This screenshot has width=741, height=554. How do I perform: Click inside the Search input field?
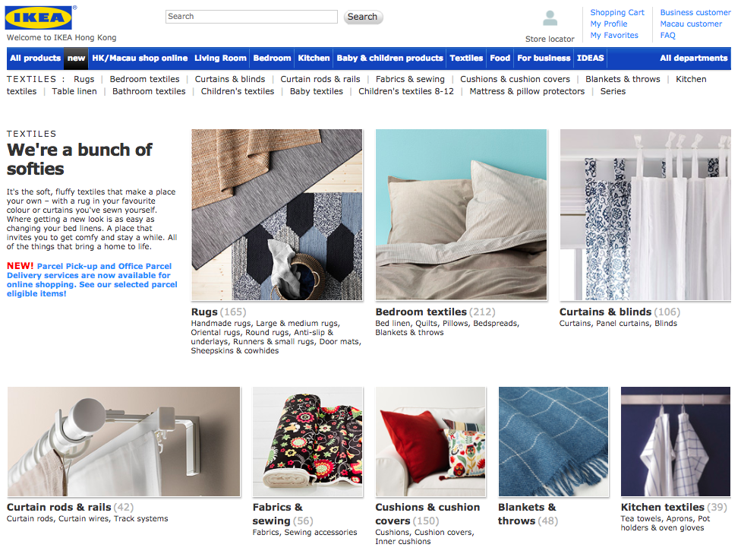pos(251,16)
